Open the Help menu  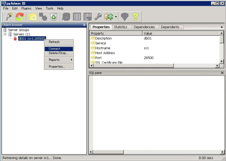60,8
